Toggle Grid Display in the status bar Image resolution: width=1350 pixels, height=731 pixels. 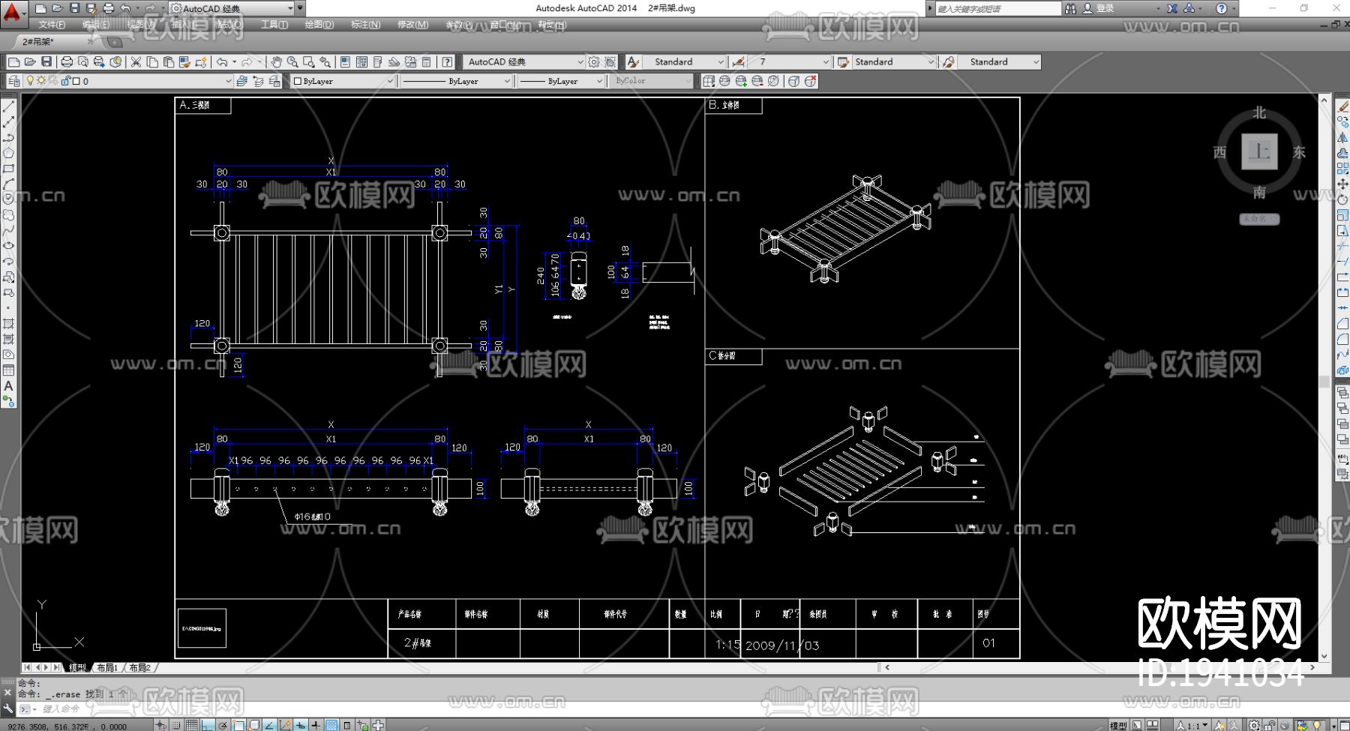(x=192, y=725)
